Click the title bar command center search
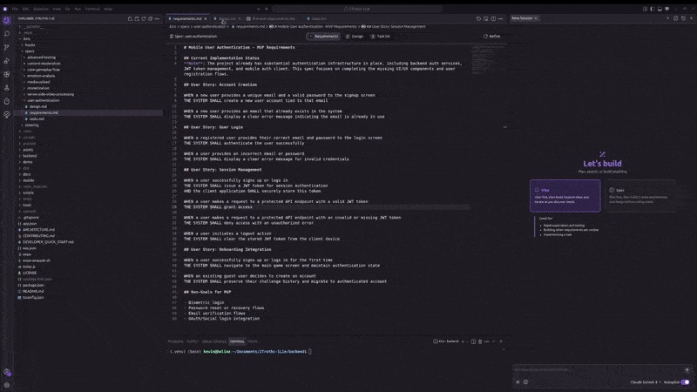This screenshot has width=697, height=392. pyautogui.click(x=358, y=9)
